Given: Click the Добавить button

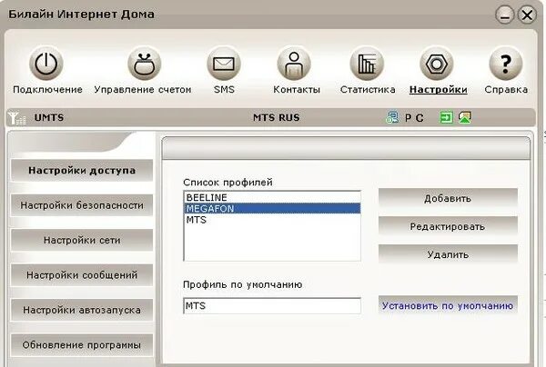Looking at the screenshot, I should [x=448, y=198].
